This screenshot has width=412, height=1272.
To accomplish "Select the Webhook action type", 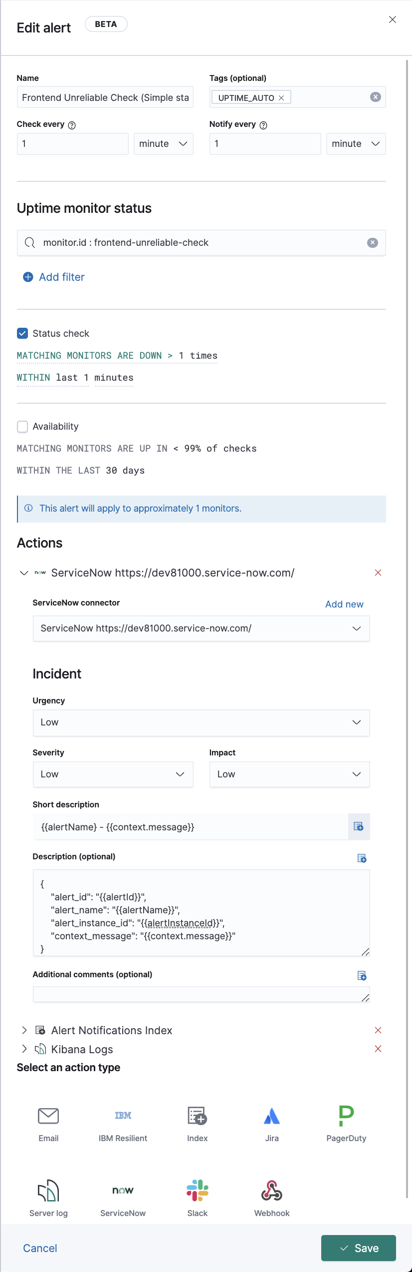I will pos(271,1194).
